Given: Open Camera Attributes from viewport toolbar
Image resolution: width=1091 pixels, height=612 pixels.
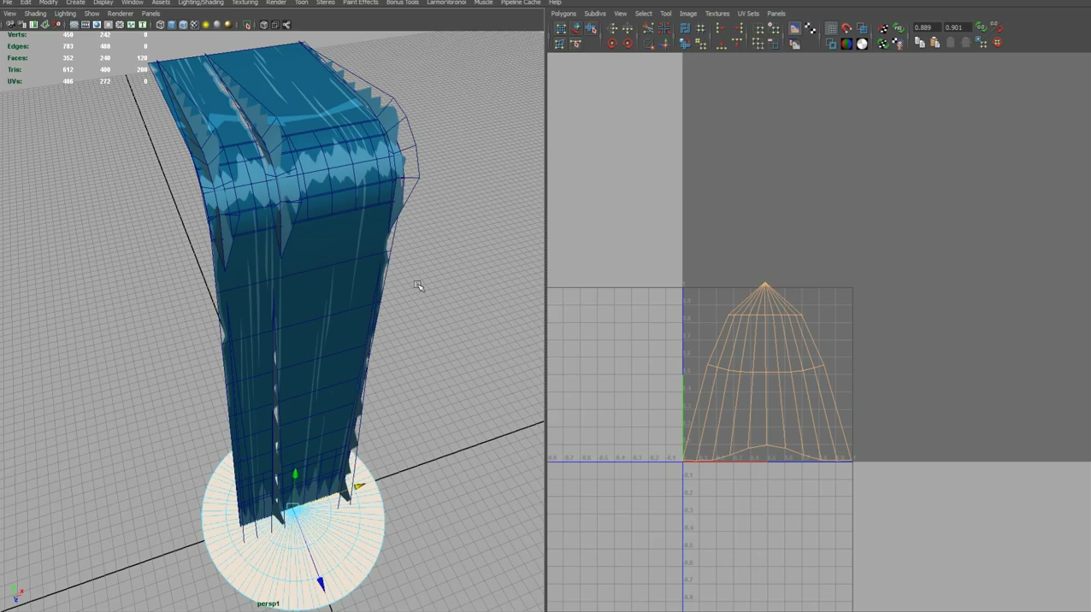Looking at the screenshot, I should coord(23,25).
